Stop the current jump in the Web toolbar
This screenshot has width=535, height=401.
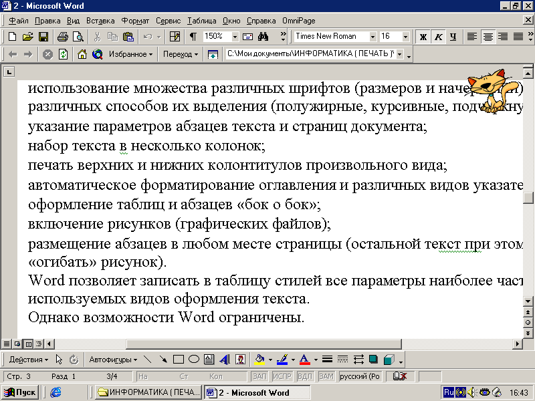coord(47,54)
